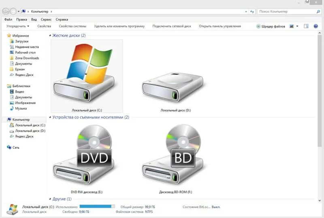Image resolution: width=324 pixels, height=218 pixels.
Task: Click Подключить сетевой диск
Action: (x=172, y=26)
